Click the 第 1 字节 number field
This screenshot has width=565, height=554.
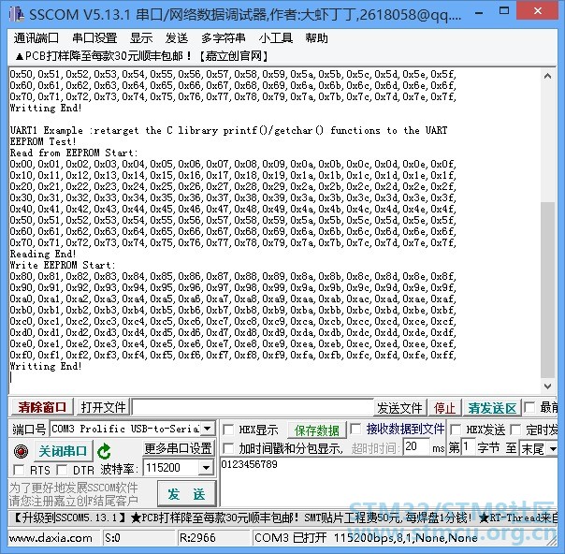tap(468, 447)
